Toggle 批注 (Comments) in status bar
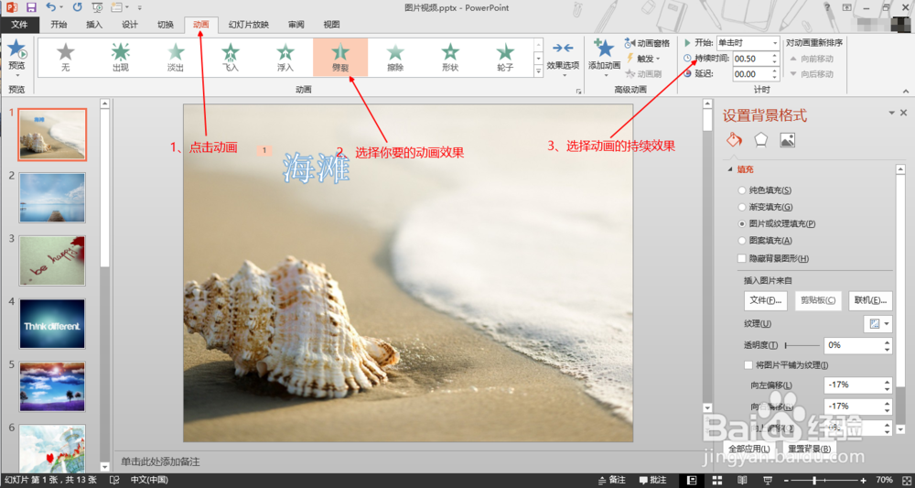This screenshot has width=915, height=488. (x=653, y=479)
